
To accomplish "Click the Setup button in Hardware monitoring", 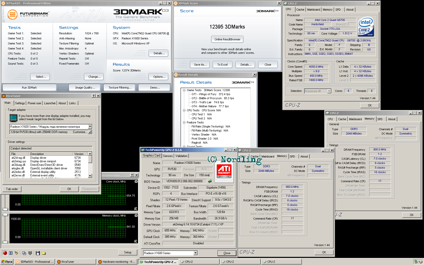I will (128, 252).
